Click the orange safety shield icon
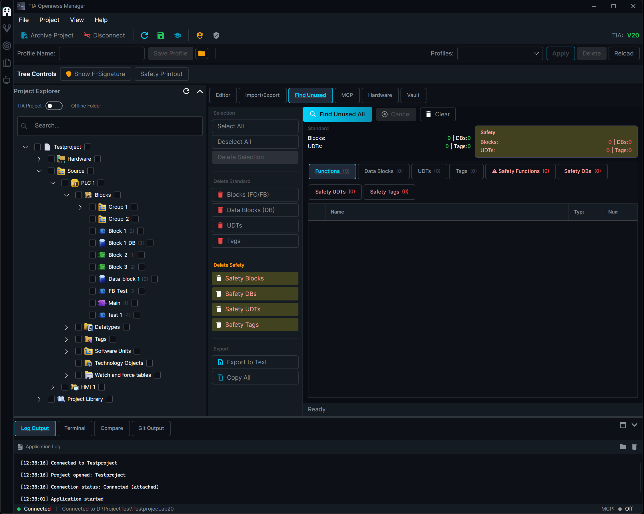The image size is (644, 514). pos(200,35)
